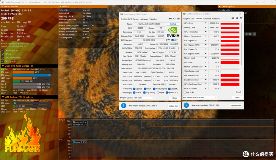Click Update Now in left GPU-Z window
Viewport: 276px width, 160px height.
(x=173, y=106)
